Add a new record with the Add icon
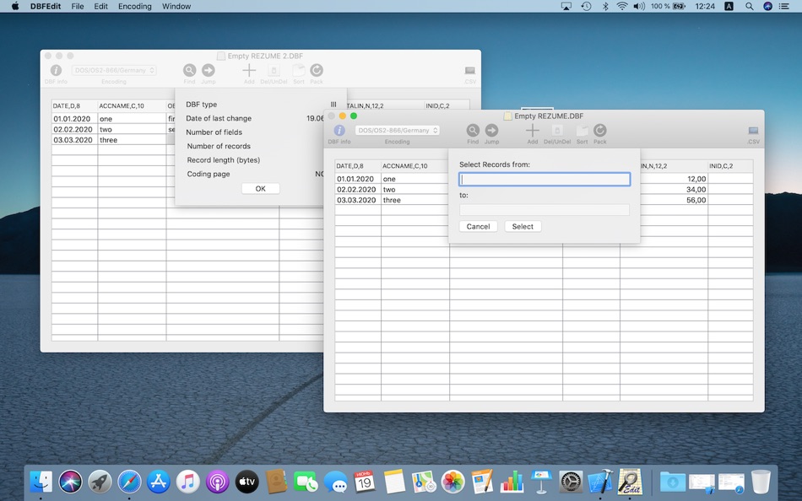802x501 pixels. pyautogui.click(x=534, y=131)
